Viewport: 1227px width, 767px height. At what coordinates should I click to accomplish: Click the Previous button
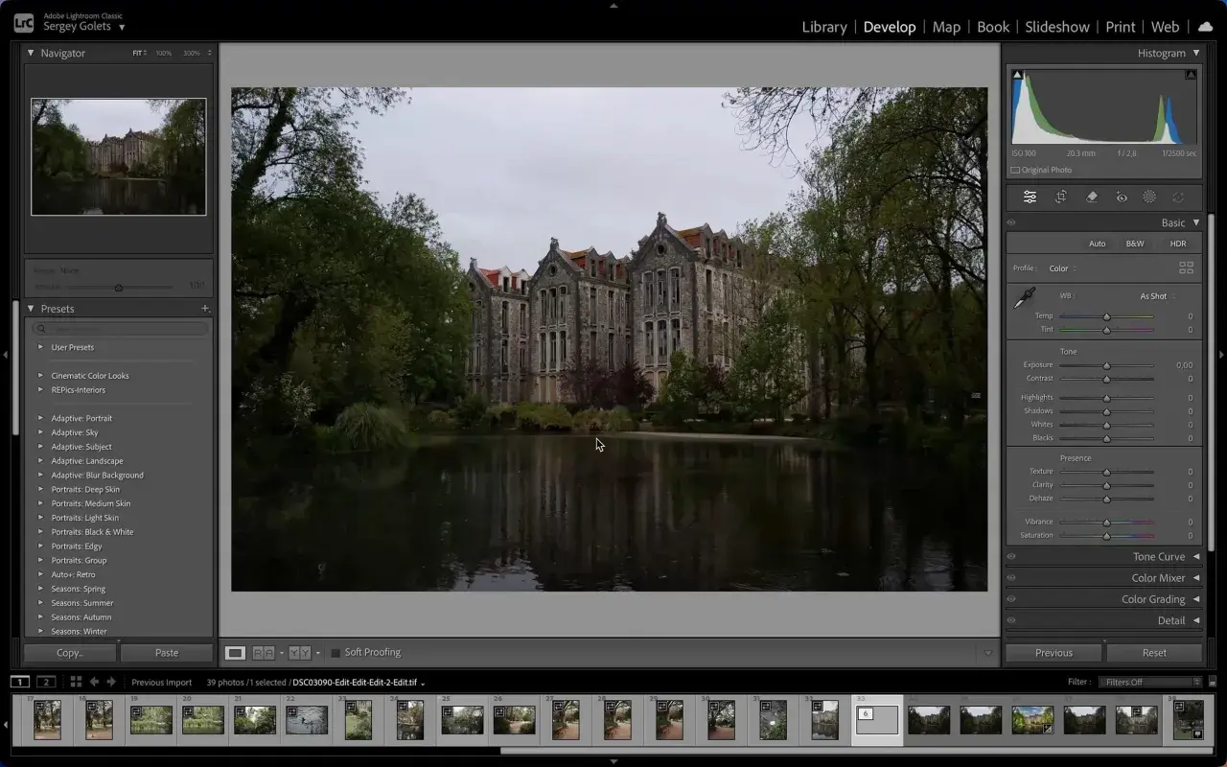point(1053,653)
